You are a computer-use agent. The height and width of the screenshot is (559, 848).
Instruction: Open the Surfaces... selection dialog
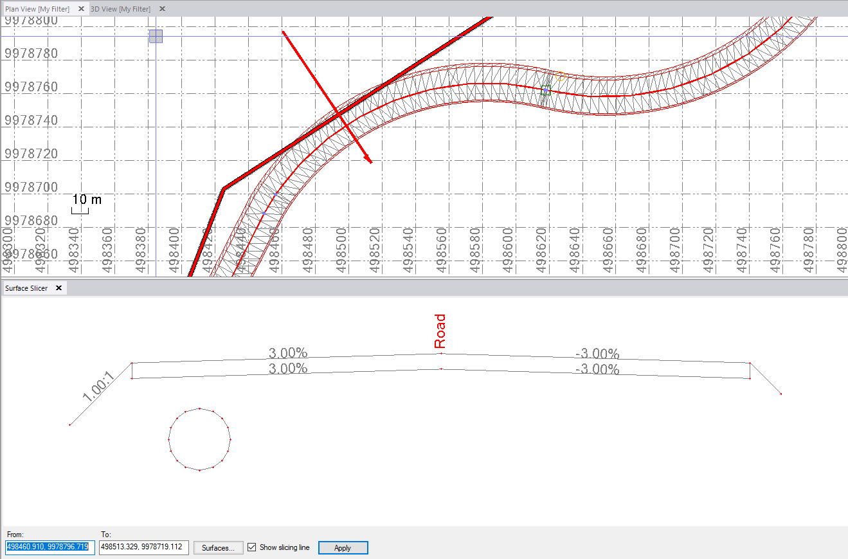tap(219, 547)
